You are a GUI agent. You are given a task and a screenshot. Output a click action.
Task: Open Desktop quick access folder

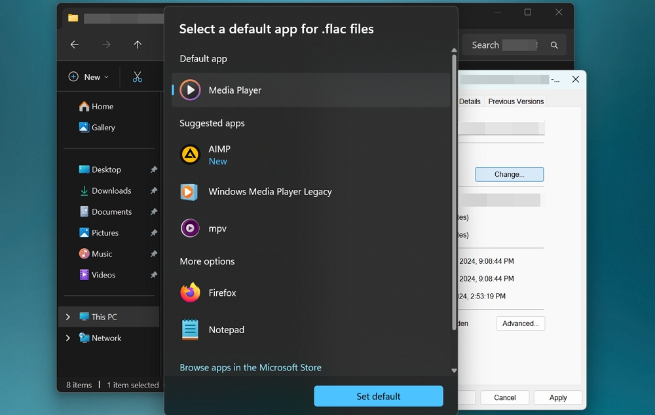click(x=100, y=170)
